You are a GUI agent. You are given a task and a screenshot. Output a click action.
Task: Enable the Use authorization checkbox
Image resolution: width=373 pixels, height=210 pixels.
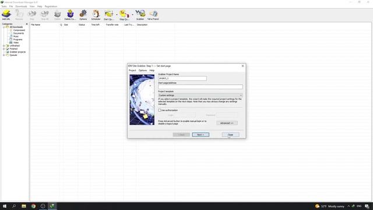pyautogui.click(x=160, y=110)
